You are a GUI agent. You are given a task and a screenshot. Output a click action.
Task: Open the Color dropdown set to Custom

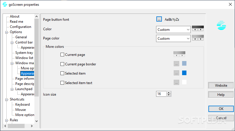tap(173, 30)
